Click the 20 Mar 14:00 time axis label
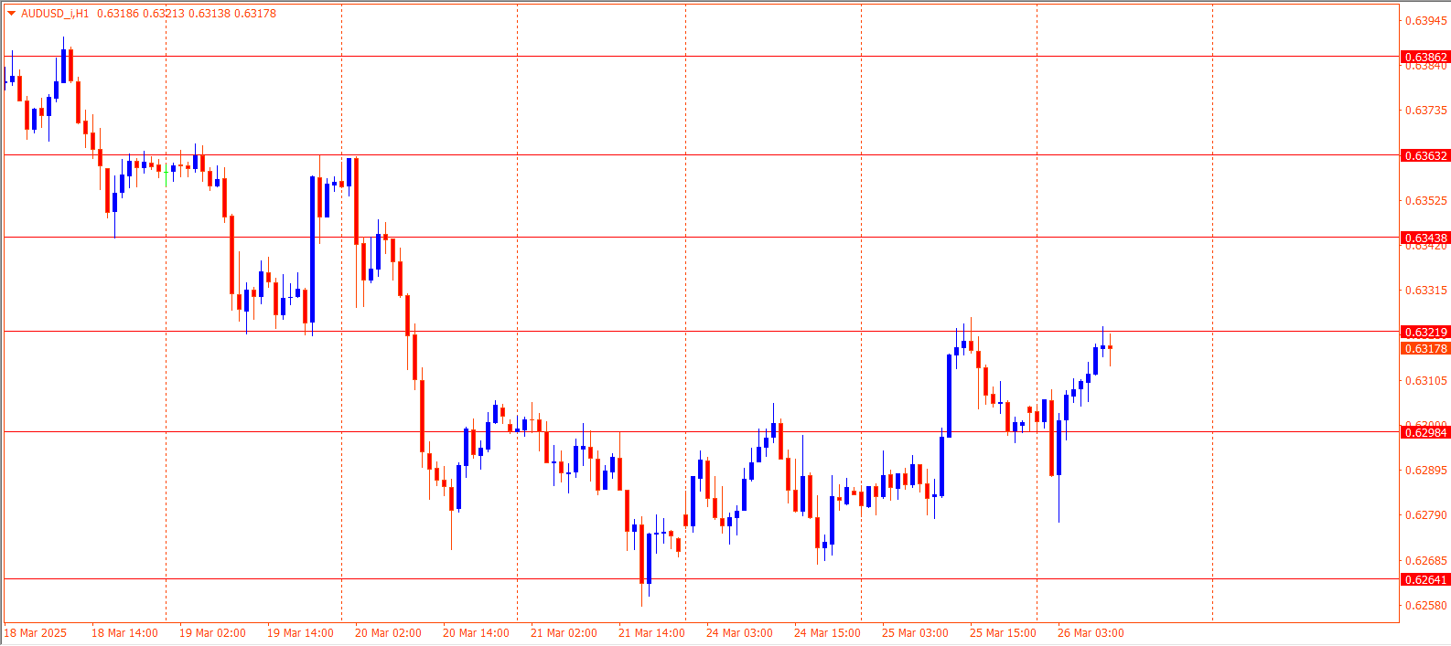 476,633
